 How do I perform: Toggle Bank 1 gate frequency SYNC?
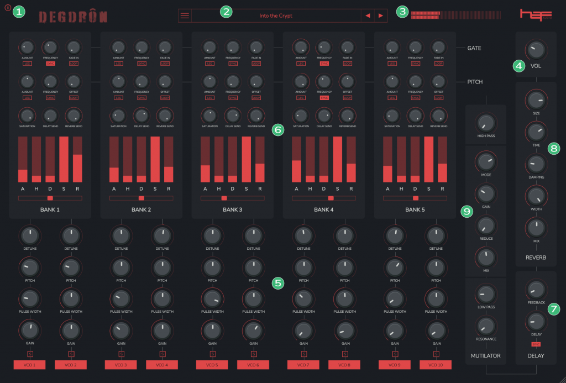tap(50, 64)
